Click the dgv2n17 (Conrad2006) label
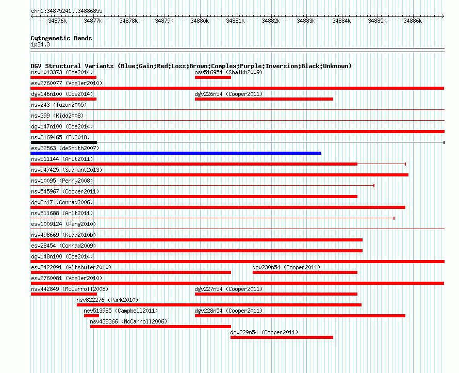Screen dimensions: 459x373 click(62, 202)
